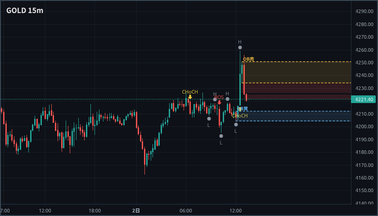378x216 pixels.
Task: Click the 4260.00 price axis label
Action: tap(364, 50)
